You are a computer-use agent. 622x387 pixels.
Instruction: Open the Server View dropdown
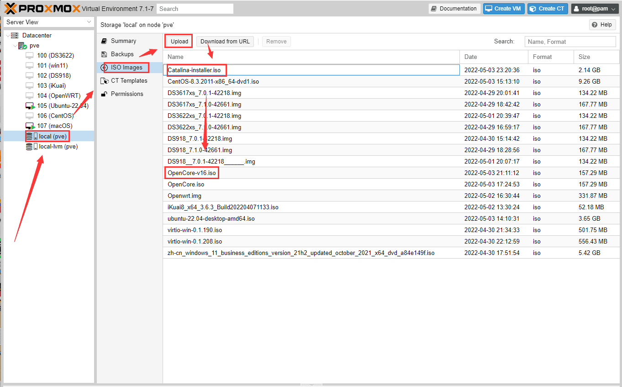tap(49, 22)
